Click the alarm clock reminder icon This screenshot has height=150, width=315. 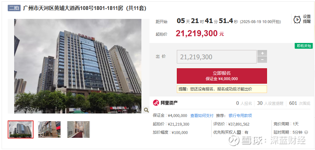click(x=297, y=20)
